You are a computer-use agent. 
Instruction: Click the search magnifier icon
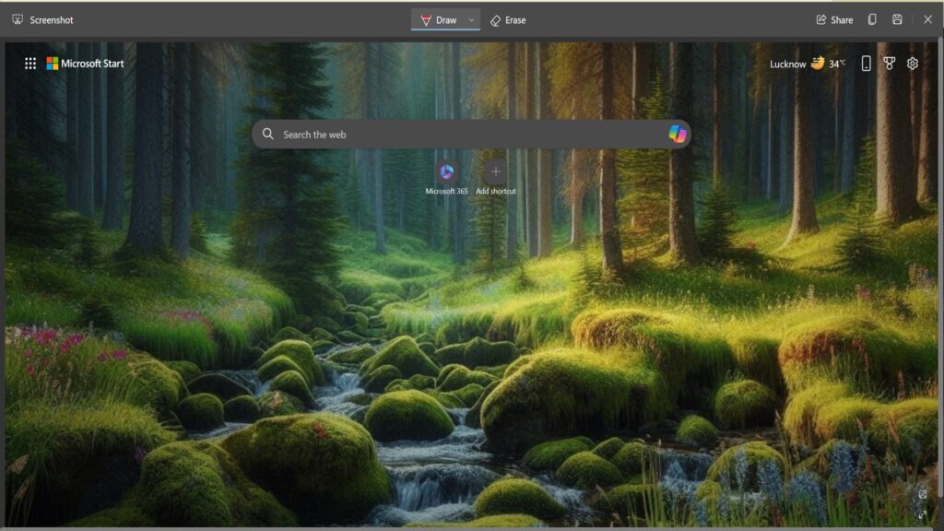point(268,134)
